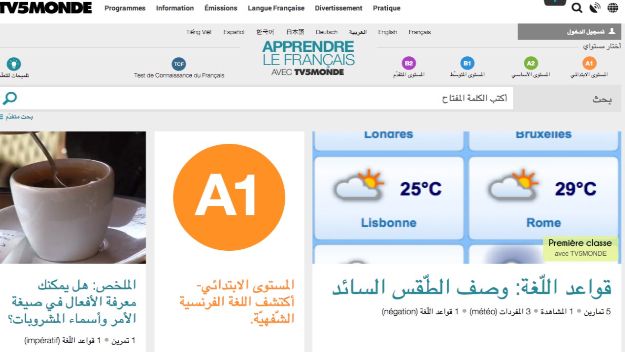Switch language to Español

pos(234,32)
